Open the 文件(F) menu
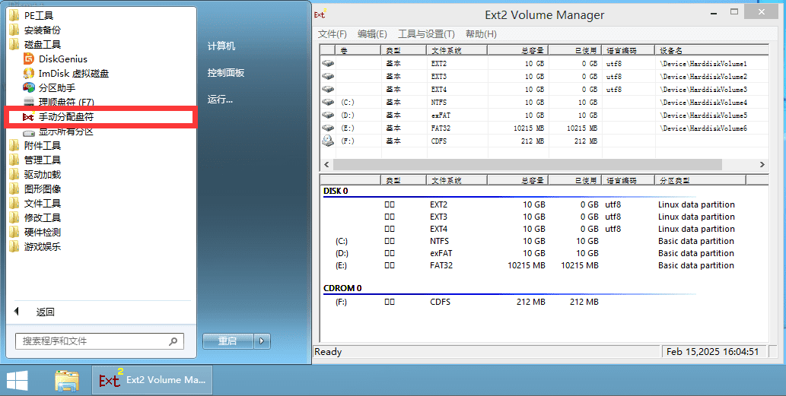The height and width of the screenshot is (396, 786). tap(333, 34)
